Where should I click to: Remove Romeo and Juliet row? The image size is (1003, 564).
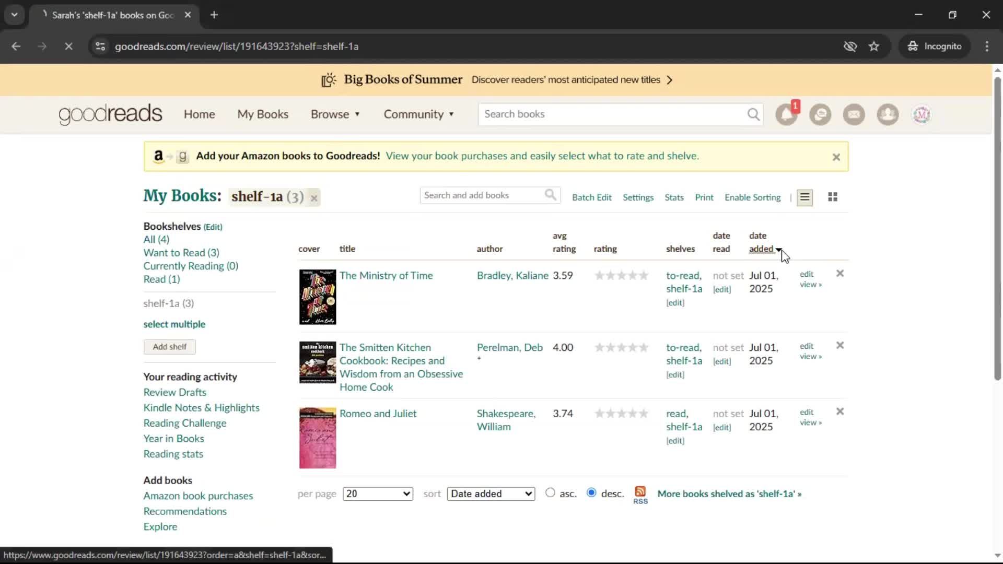pyautogui.click(x=840, y=412)
